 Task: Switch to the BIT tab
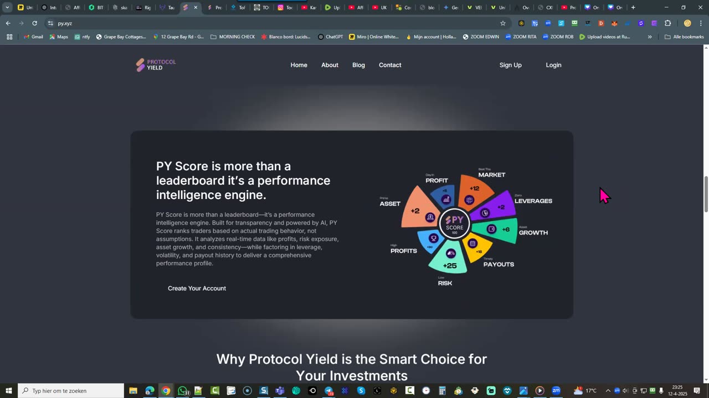(96, 8)
